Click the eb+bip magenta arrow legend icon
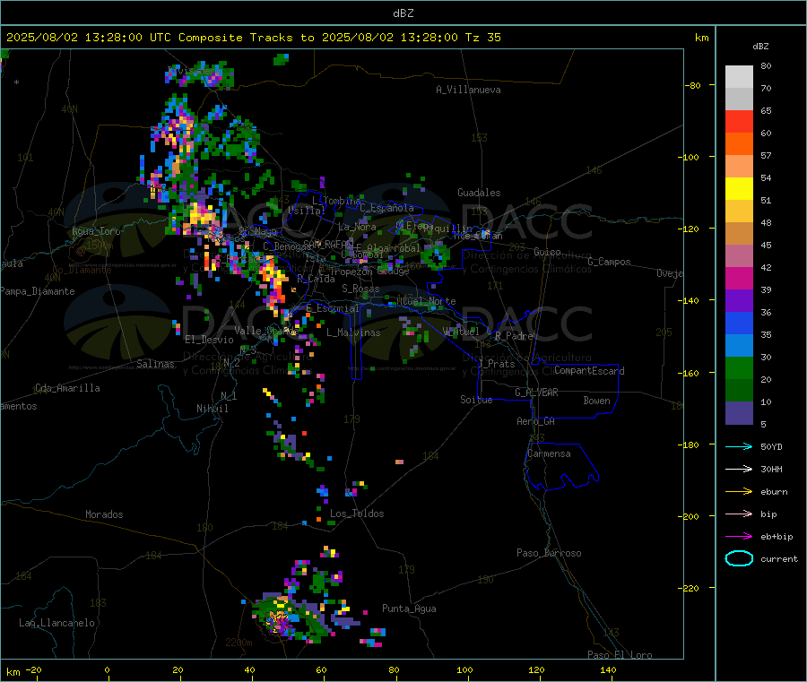 pos(739,537)
